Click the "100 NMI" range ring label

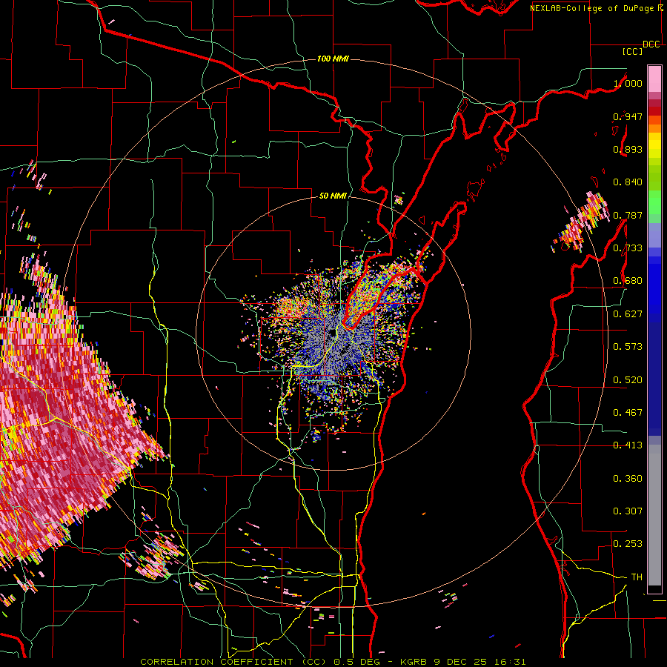click(x=333, y=59)
